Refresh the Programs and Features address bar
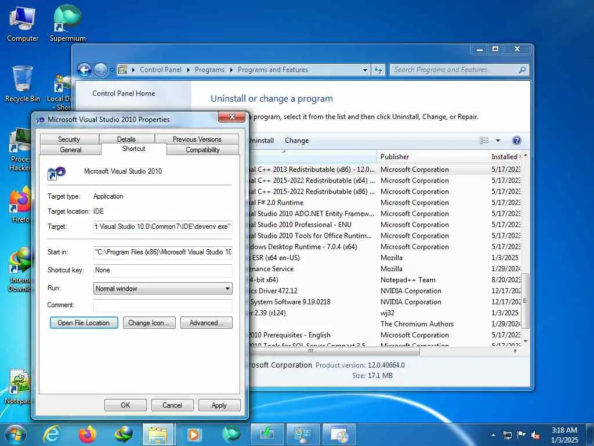 [378, 70]
